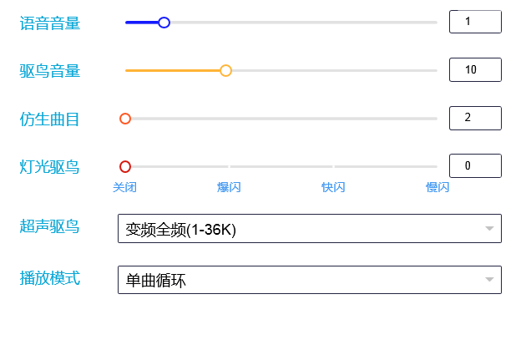531x345 pixels.
Task: Click the arrow on 变频全频(1-36K) combo box
Action: [x=489, y=229]
